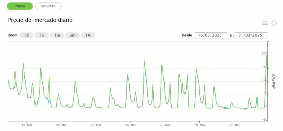This screenshot has width=283, height=131.
Task: Click the 24. Mar axis label
Action: click(x=130, y=125)
